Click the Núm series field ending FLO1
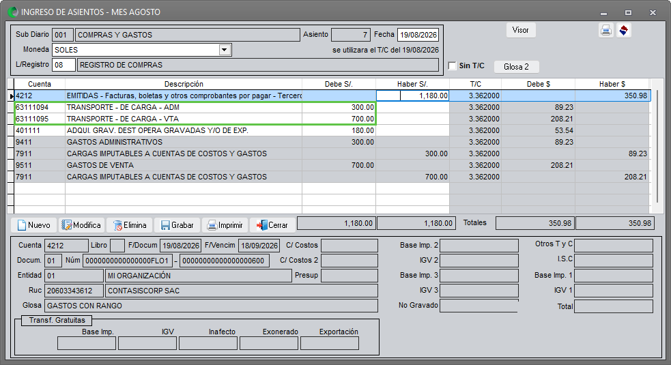This screenshot has width=671, height=365. coord(128,261)
